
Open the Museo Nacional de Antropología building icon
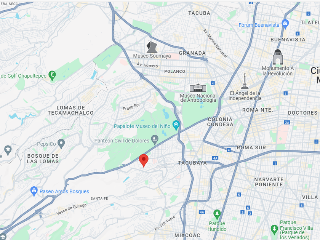point(198,88)
